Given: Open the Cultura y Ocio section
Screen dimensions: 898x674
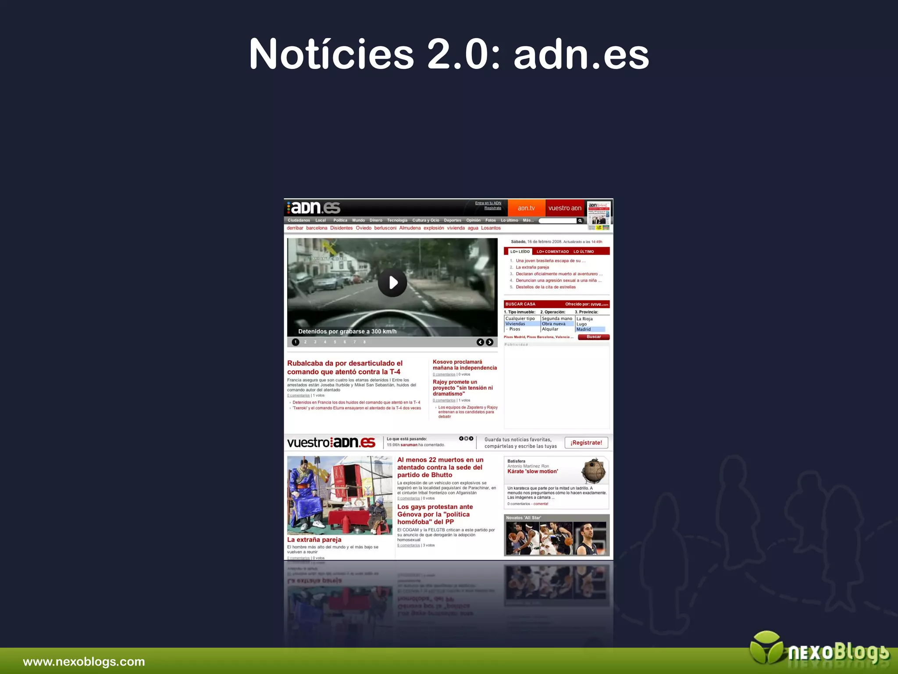Looking at the screenshot, I should click(426, 221).
